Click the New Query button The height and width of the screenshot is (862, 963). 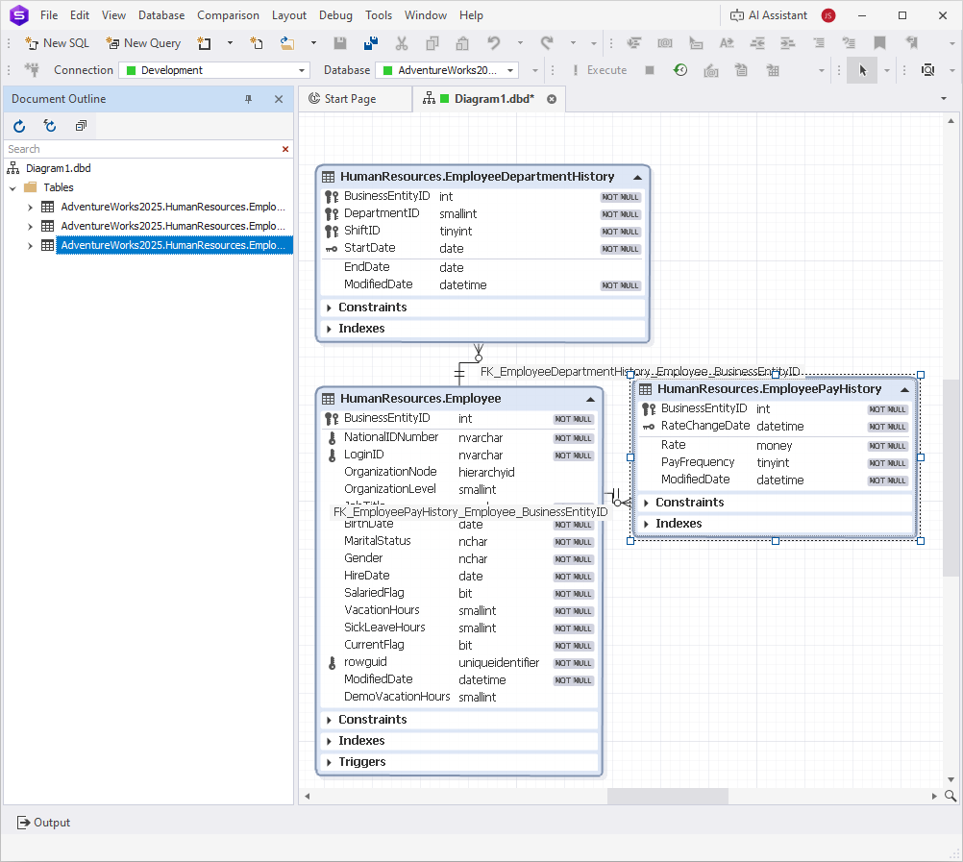coord(143,43)
